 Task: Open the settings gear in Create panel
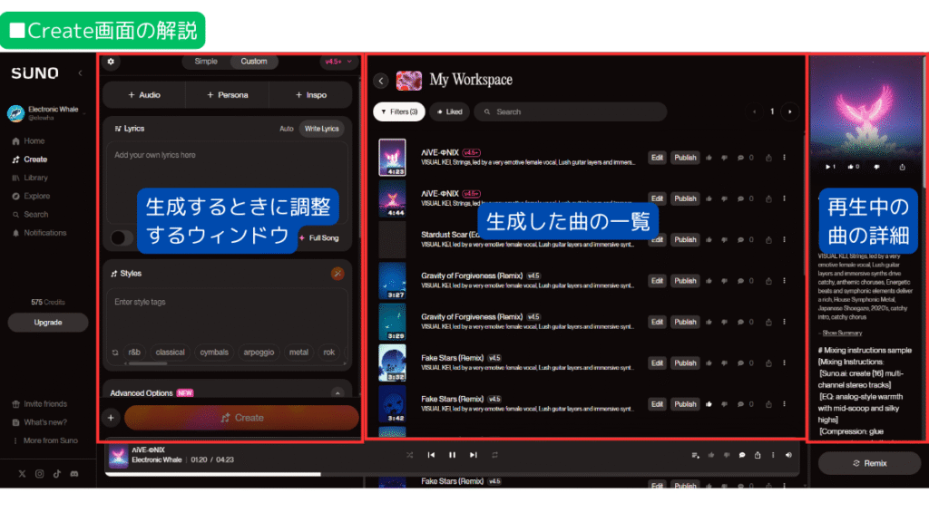(111, 62)
